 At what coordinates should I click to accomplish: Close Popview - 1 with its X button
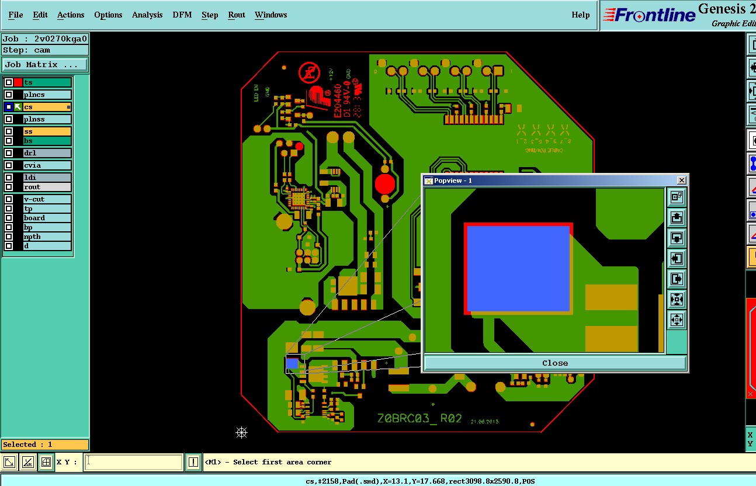[681, 180]
